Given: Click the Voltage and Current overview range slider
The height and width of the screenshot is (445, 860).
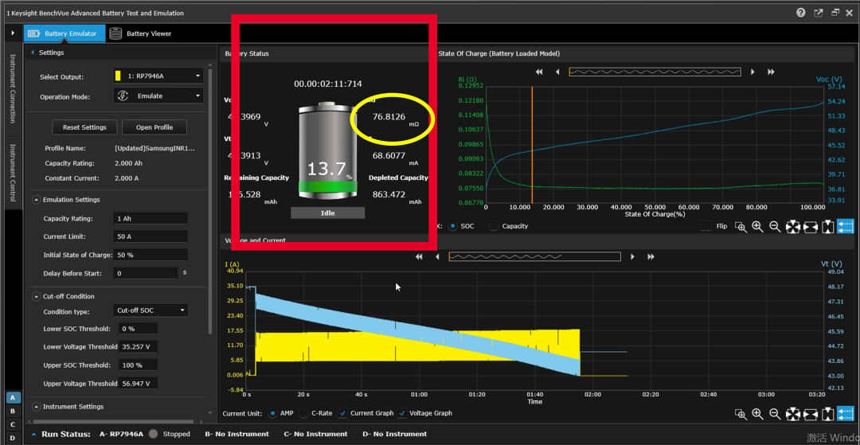Looking at the screenshot, I should tap(535, 256).
